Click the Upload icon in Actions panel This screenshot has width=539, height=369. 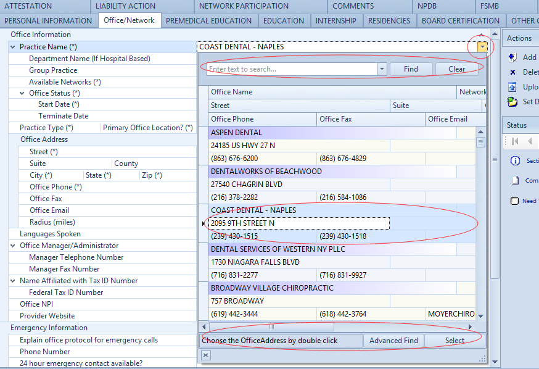pyautogui.click(x=512, y=87)
